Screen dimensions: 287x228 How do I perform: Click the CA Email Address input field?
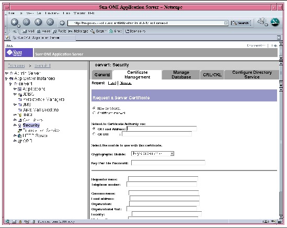[162, 129]
